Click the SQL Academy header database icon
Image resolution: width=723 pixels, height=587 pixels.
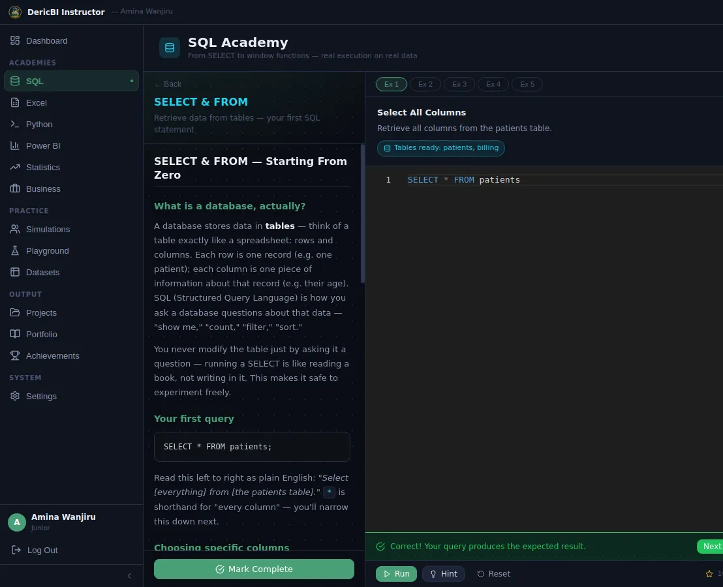click(170, 48)
